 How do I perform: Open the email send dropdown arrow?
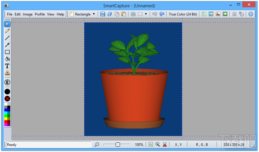click(x=146, y=14)
